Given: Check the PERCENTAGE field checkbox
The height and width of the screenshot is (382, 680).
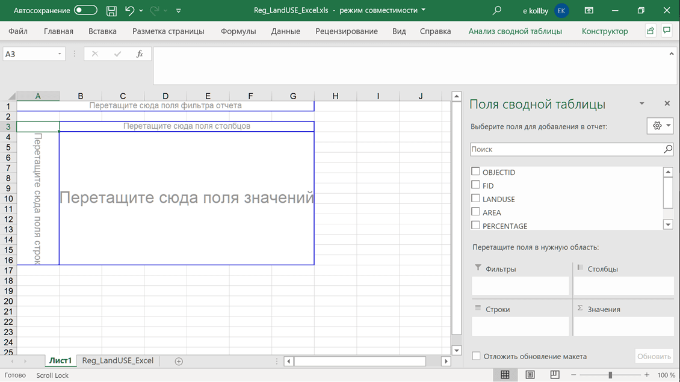Looking at the screenshot, I should [475, 225].
